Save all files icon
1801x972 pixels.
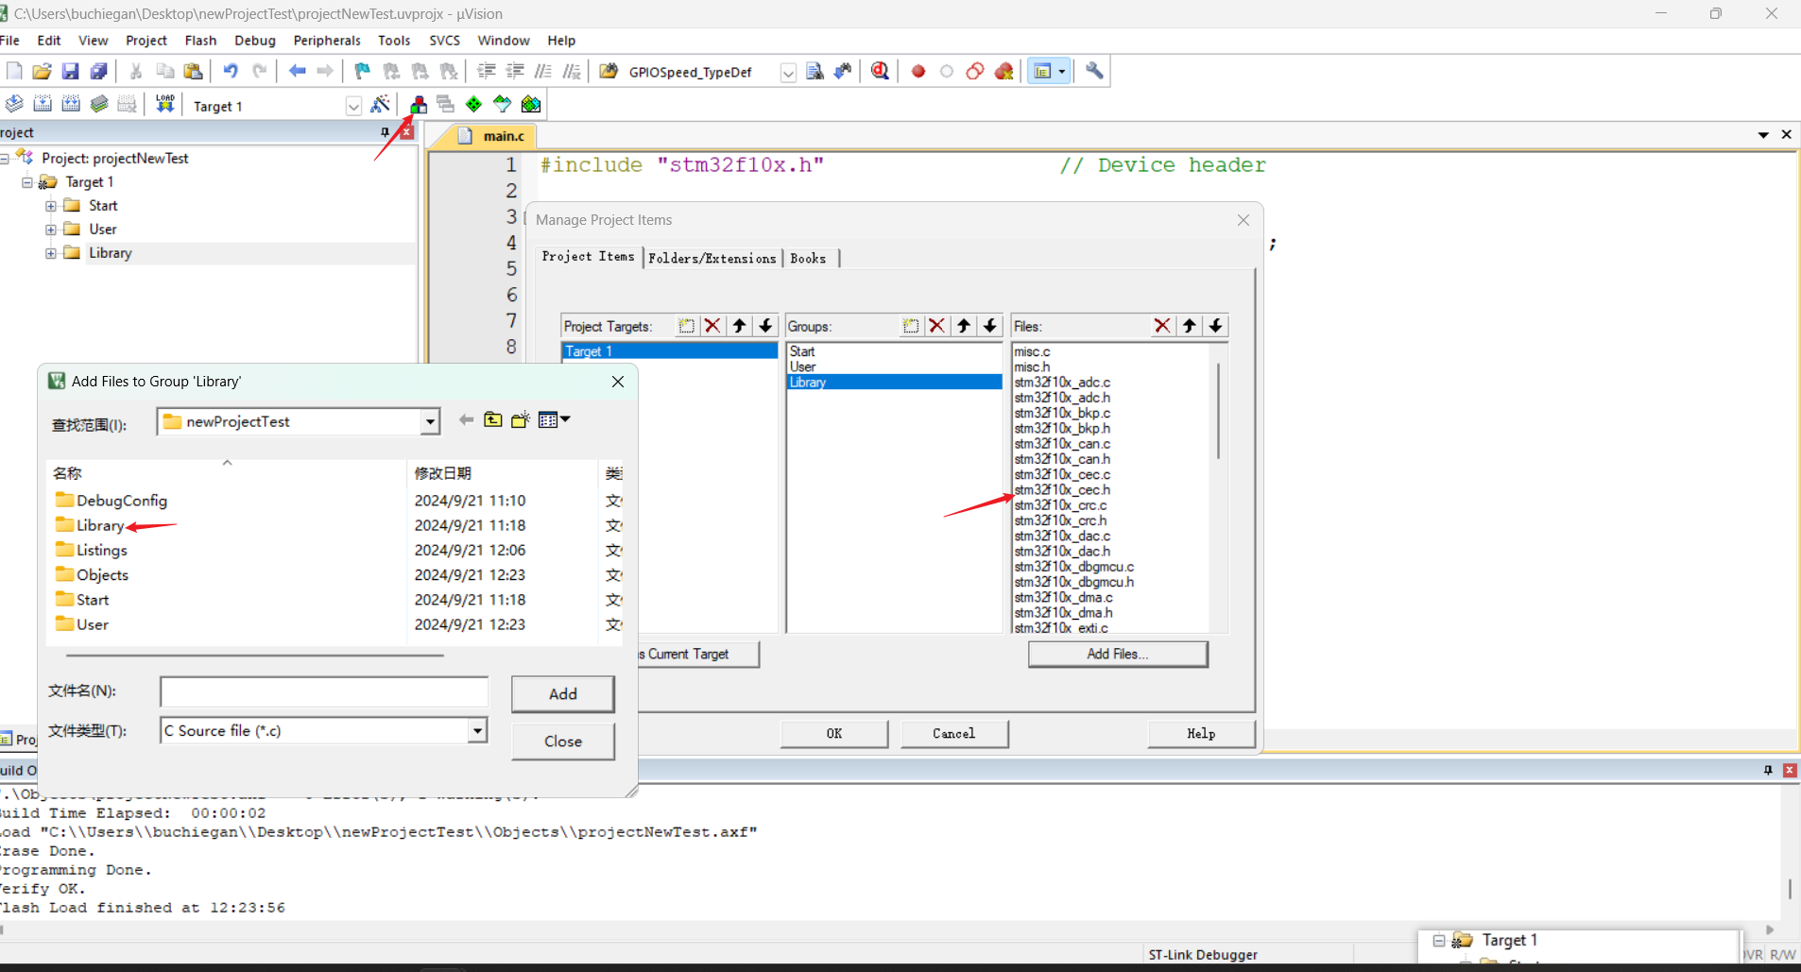tap(98, 71)
